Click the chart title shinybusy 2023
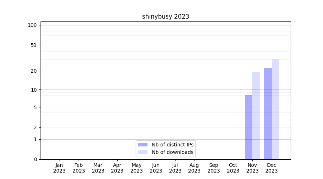Viewport: 323px width, 179px height. 165,16
